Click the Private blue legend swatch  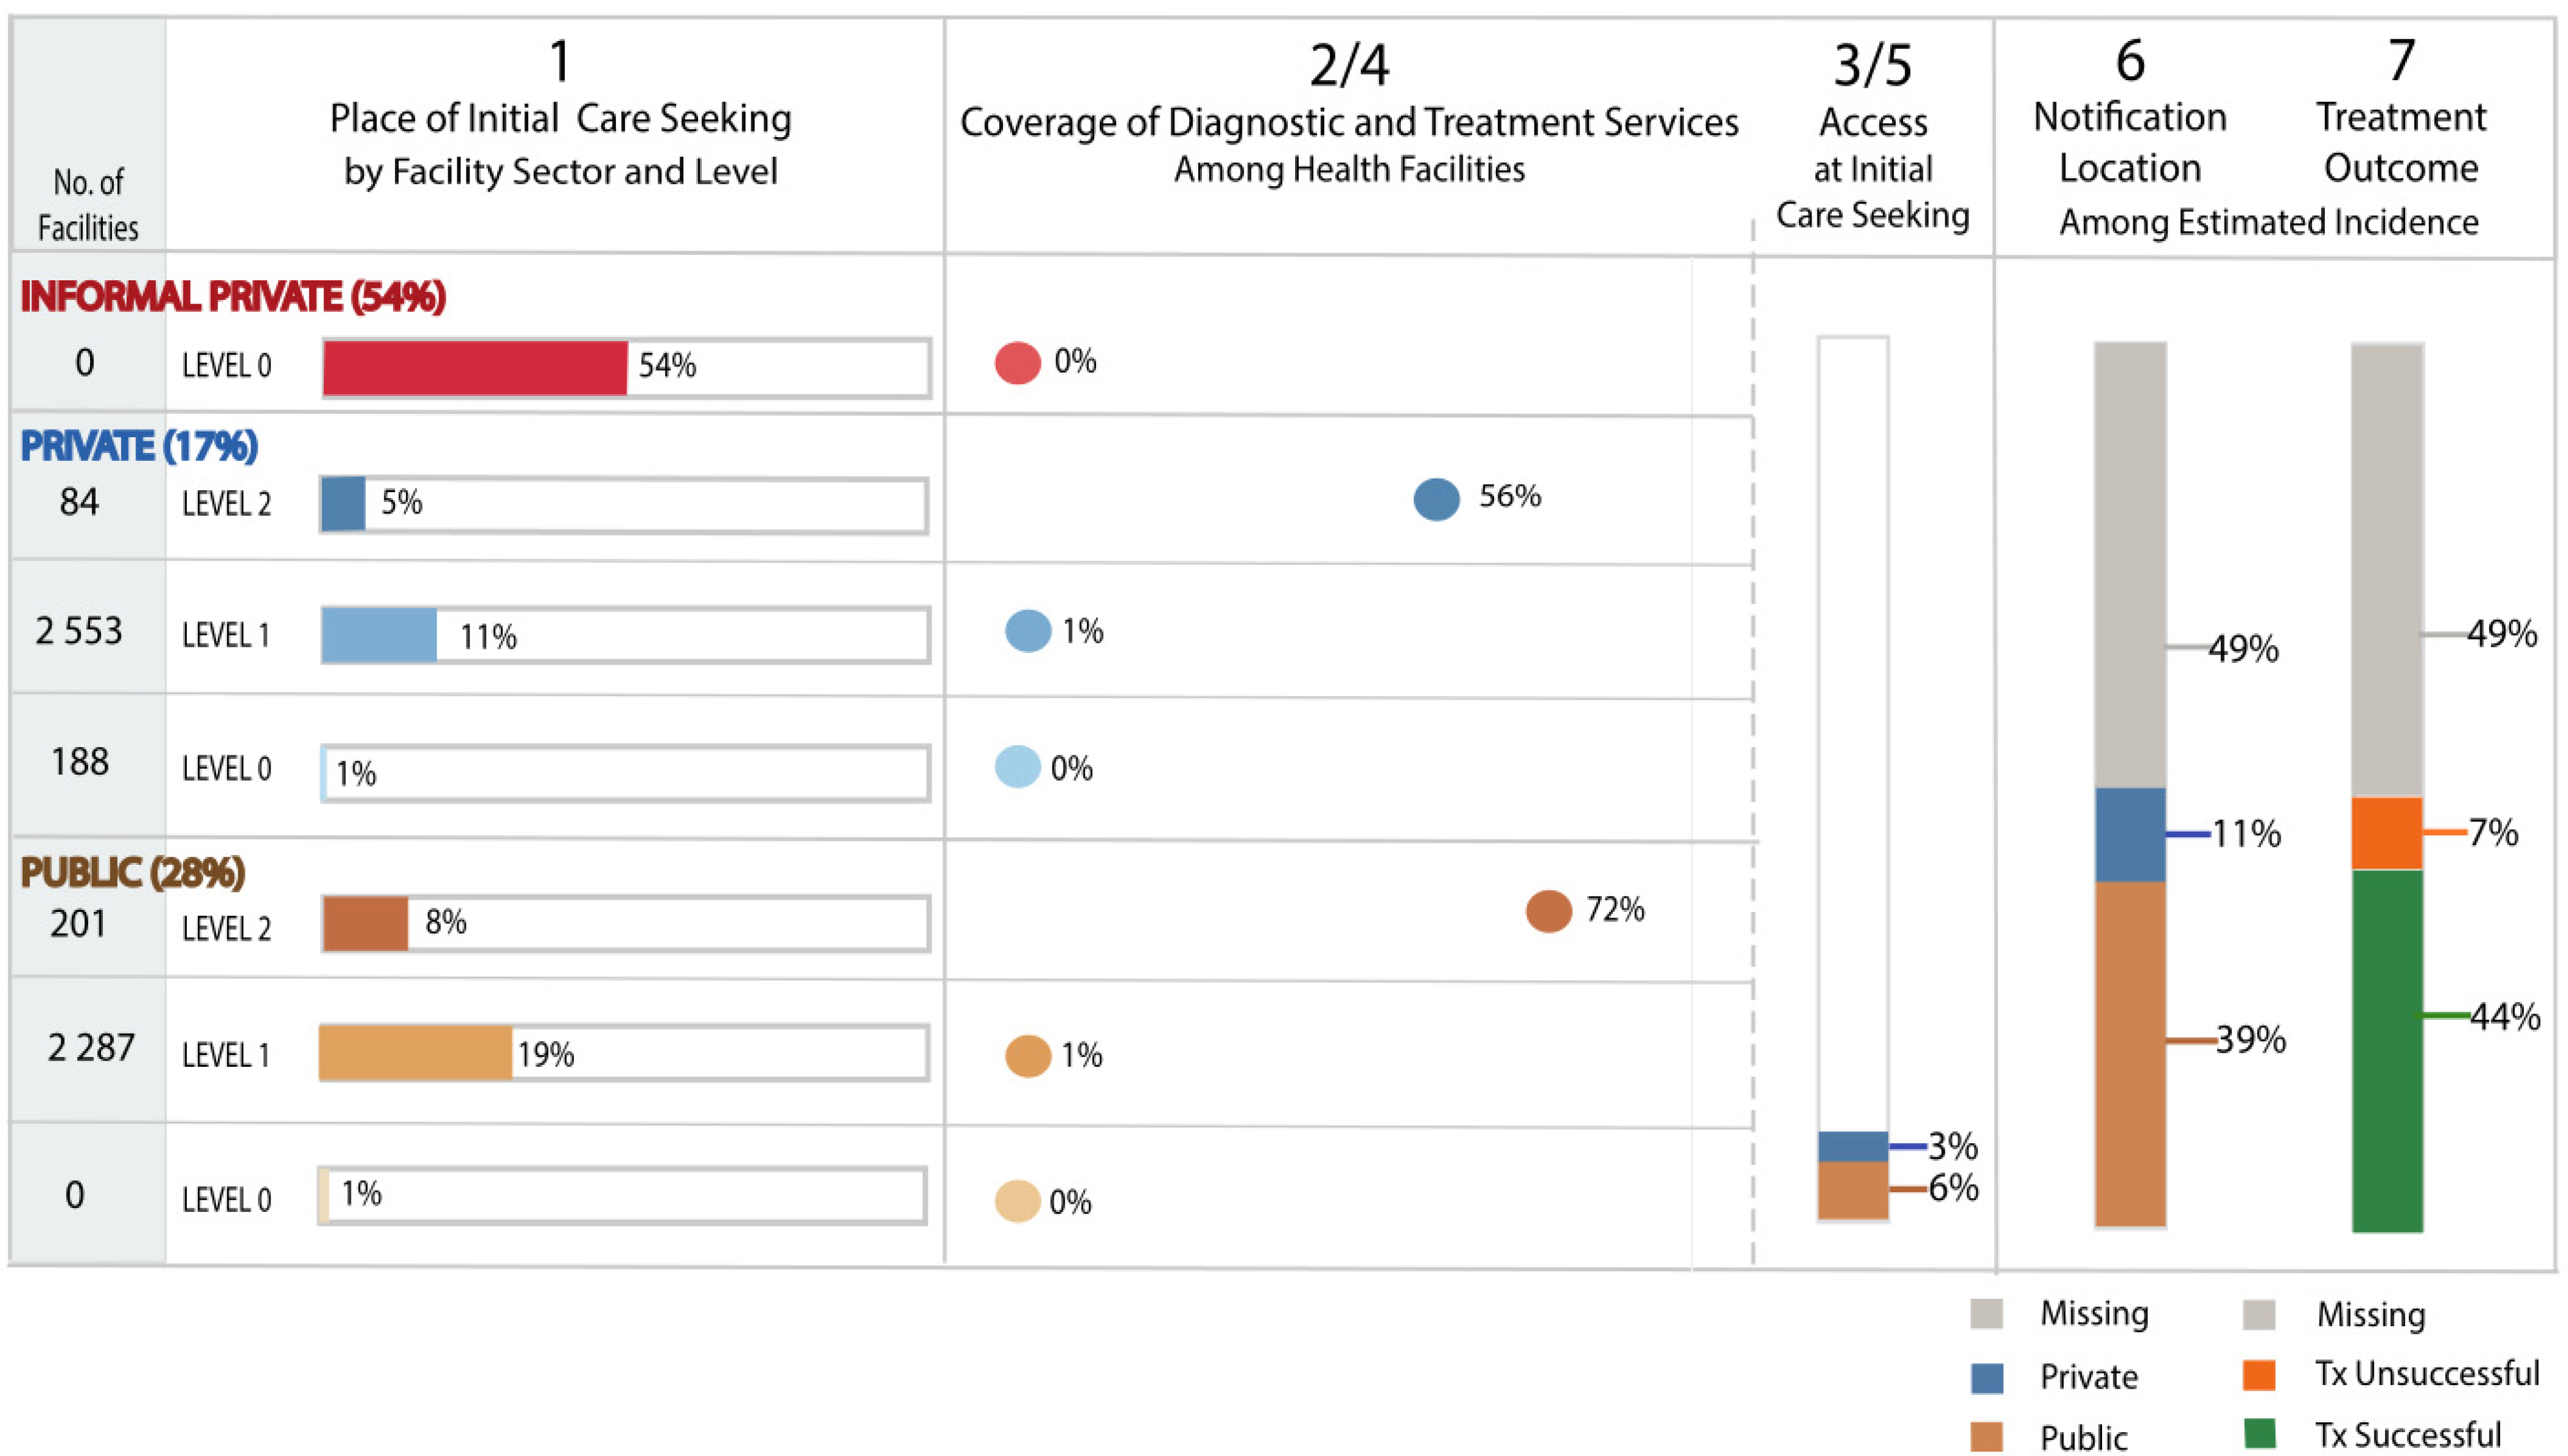1986,1377
